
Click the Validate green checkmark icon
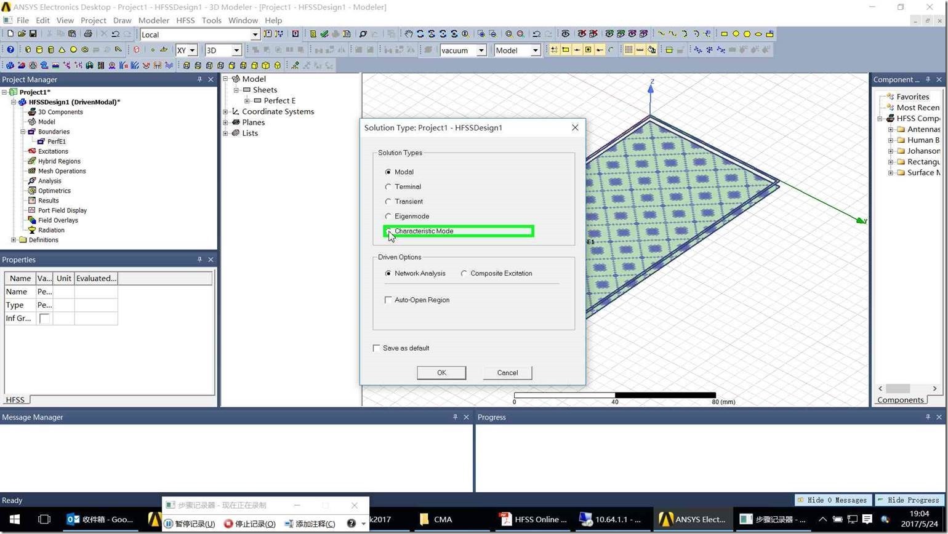324,34
